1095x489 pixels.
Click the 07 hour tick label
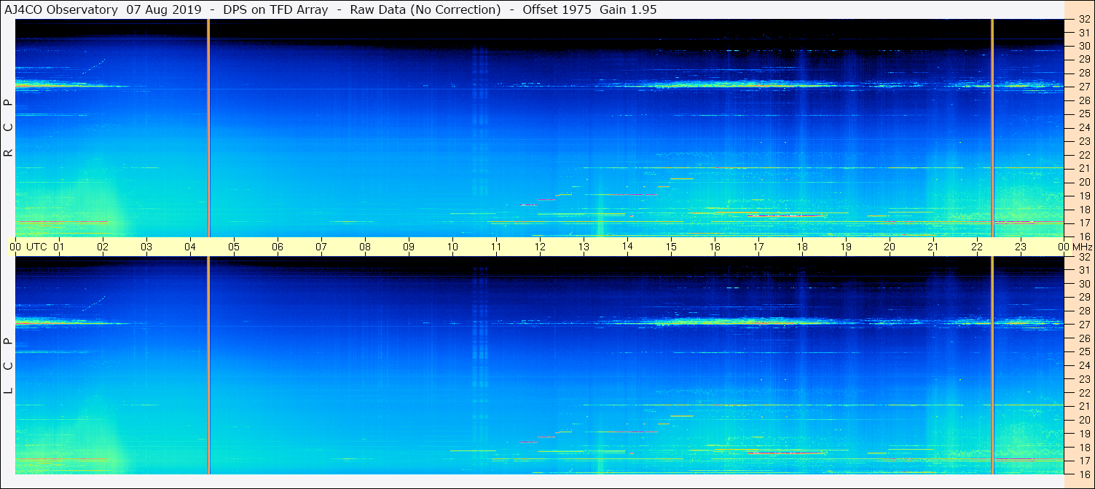click(321, 247)
